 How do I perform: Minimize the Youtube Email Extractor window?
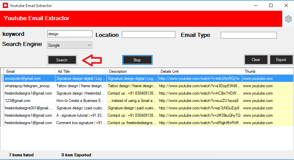pos(256,5)
